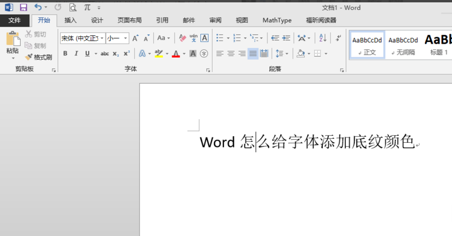Click the pi equation icon in quick access toolbar
Image resolution: width=452 pixels, height=236 pixels.
tap(87, 8)
